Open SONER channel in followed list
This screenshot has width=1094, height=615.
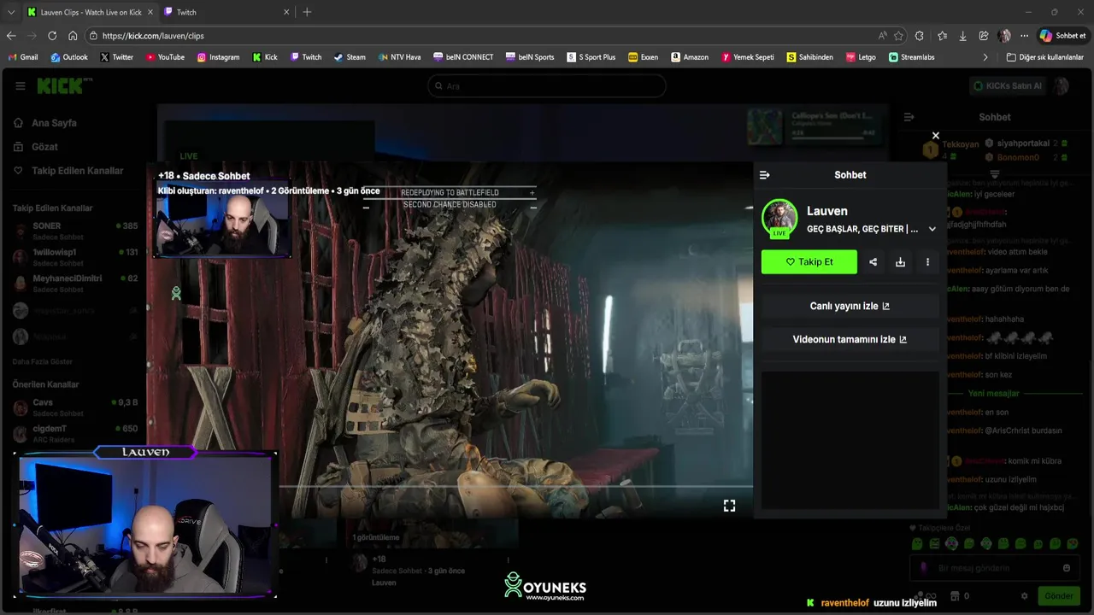tap(75, 231)
